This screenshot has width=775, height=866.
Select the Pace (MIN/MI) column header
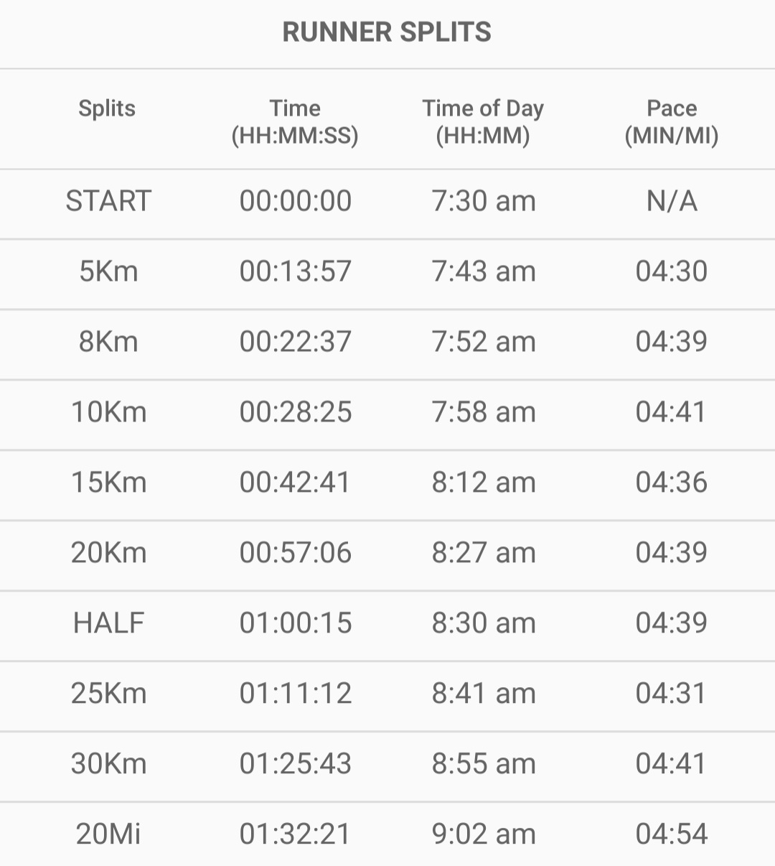pyautogui.click(x=672, y=121)
